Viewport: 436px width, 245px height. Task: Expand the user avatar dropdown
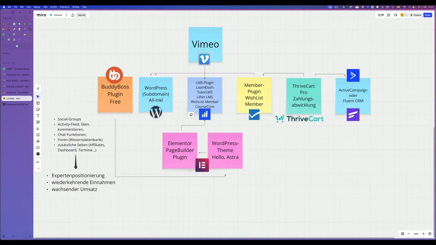(x=406, y=15)
